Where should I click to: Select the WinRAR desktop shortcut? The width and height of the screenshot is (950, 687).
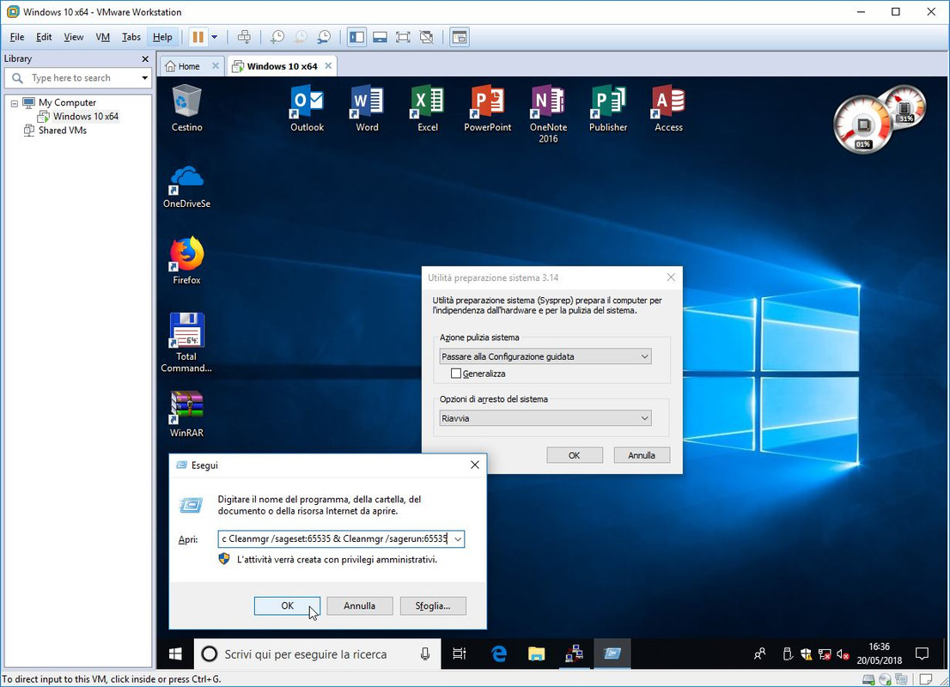186,414
